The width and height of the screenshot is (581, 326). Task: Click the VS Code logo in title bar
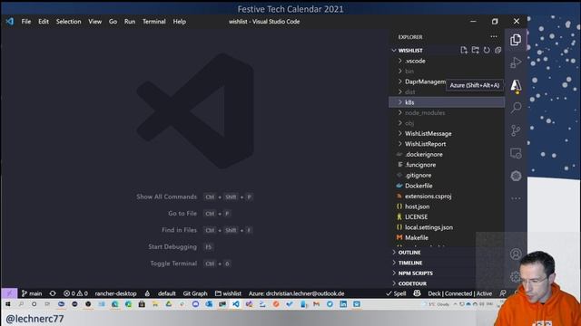(x=10, y=22)
